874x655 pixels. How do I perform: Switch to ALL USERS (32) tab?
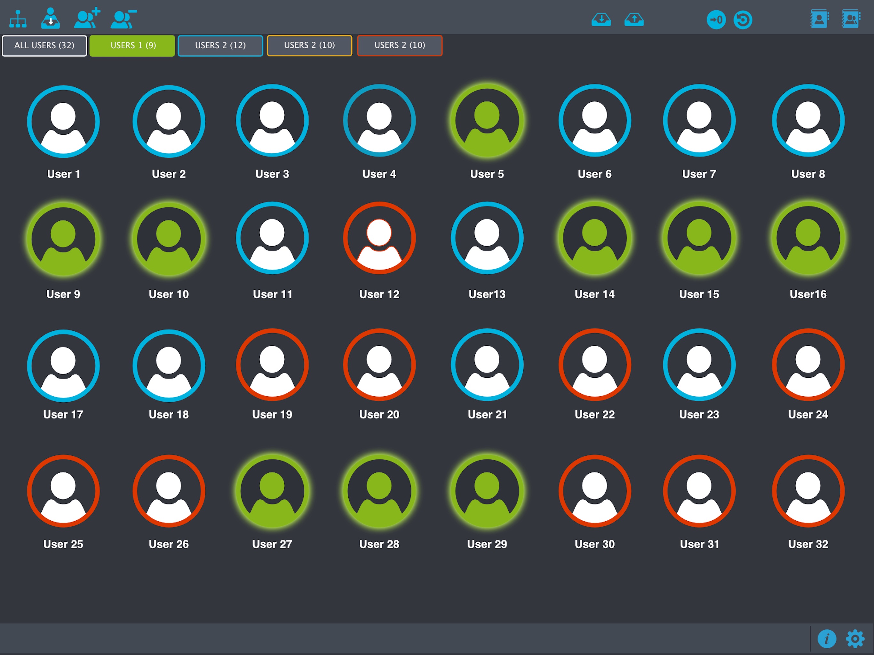point(44,46)
